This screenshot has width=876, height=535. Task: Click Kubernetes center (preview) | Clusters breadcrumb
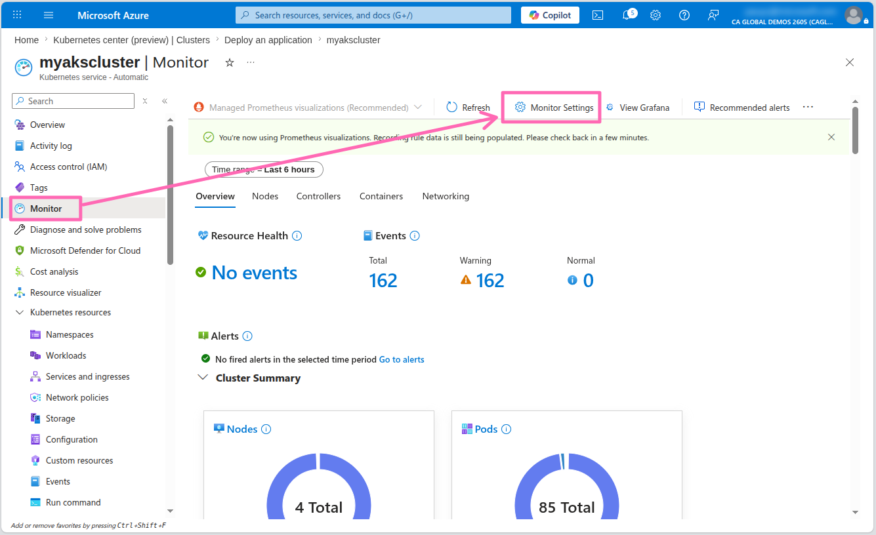pos(132,40)
